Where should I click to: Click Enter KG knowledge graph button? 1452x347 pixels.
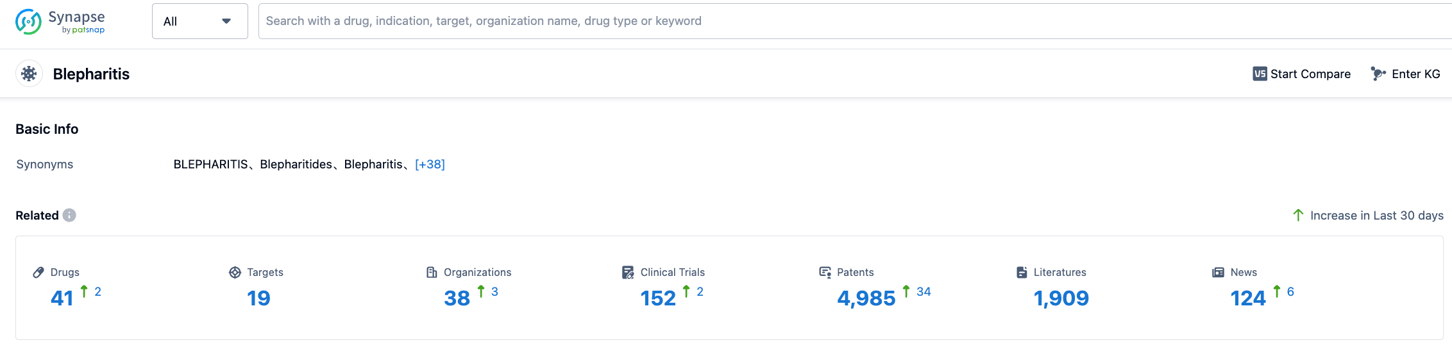tap(1405, 74)
